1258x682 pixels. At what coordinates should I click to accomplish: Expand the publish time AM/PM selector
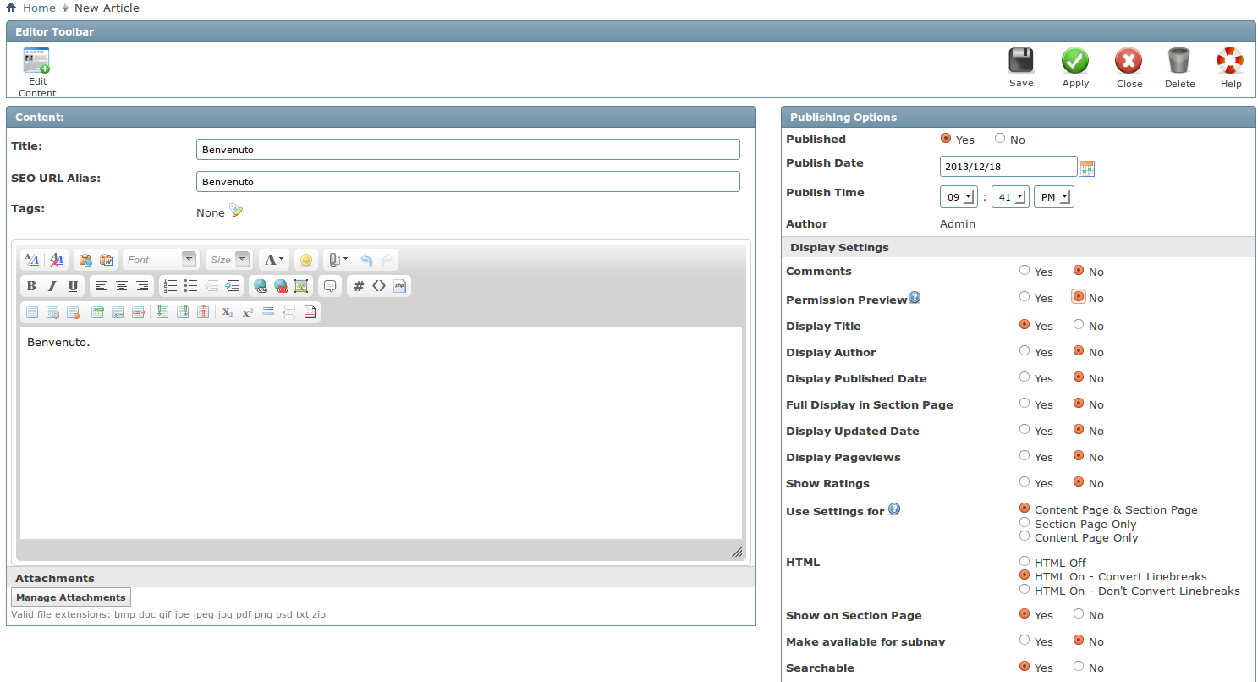click(1053, 197)
